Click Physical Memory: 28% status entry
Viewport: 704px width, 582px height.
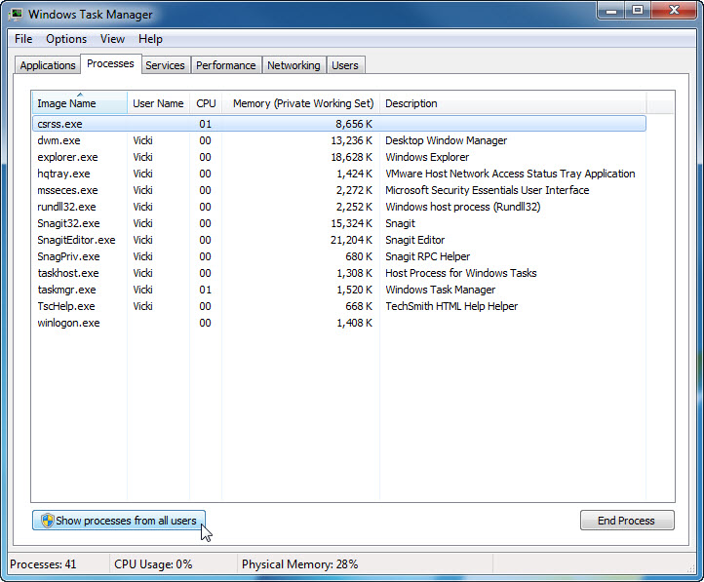[x=300, y=564]
